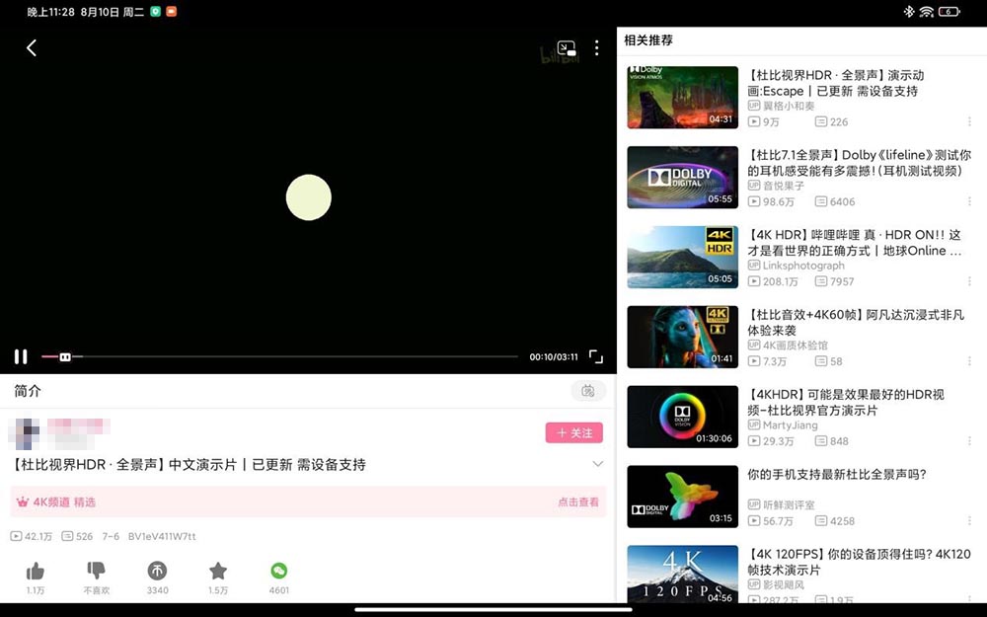This screenshot has height=617, width=987.
Task: Enter picture-in-picture mode
Action: pyautogui.click(x=567, y=47)
